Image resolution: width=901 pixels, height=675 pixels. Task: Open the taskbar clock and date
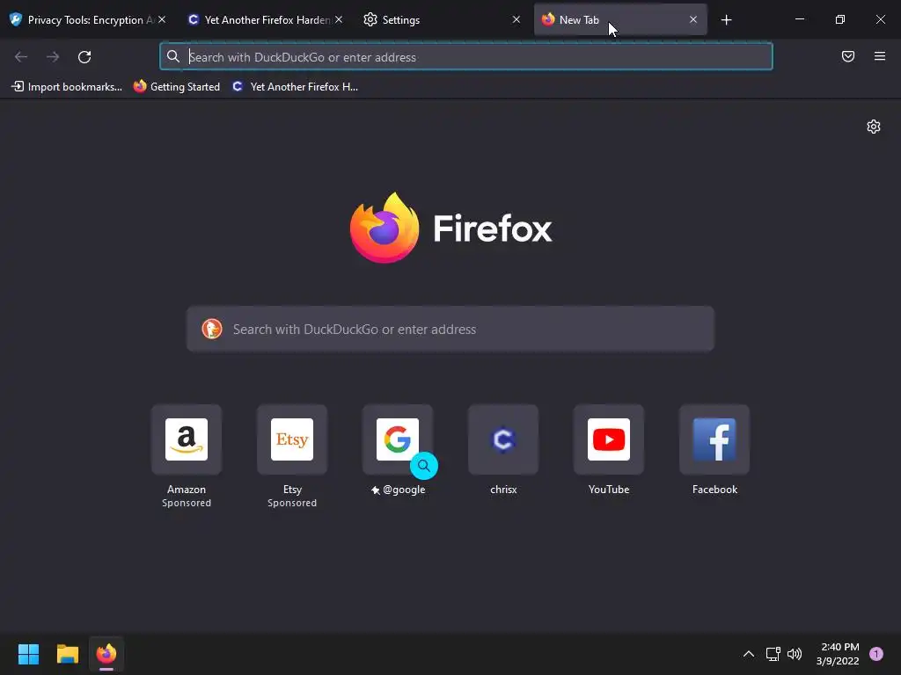click(838, 654)
